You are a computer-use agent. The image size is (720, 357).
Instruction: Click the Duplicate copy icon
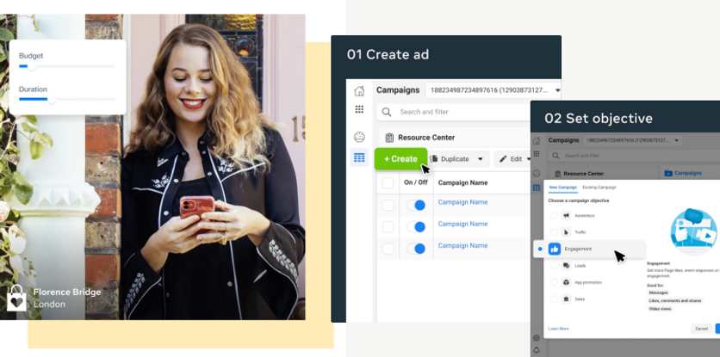[x=433, y=159]
